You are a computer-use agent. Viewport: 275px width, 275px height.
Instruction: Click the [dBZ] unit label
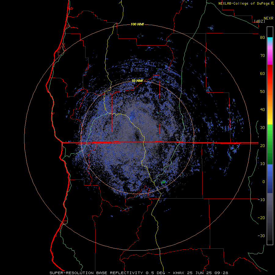pyautogui.click(x=259, y=21)
